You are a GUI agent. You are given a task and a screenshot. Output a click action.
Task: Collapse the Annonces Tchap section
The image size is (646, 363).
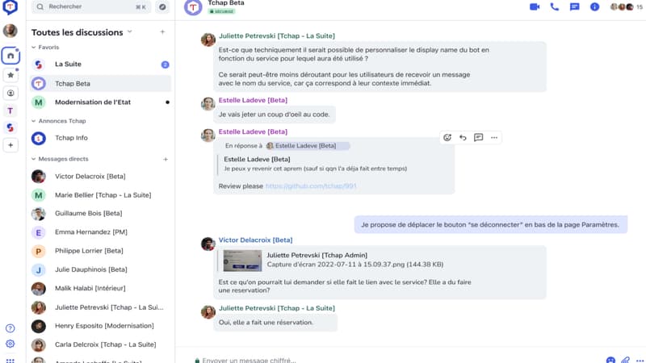(34, 121)
